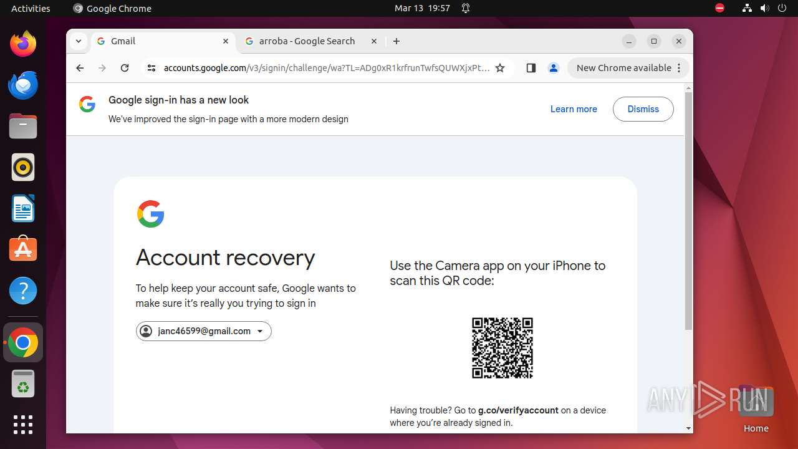Click the QR code image

point(502,348)
